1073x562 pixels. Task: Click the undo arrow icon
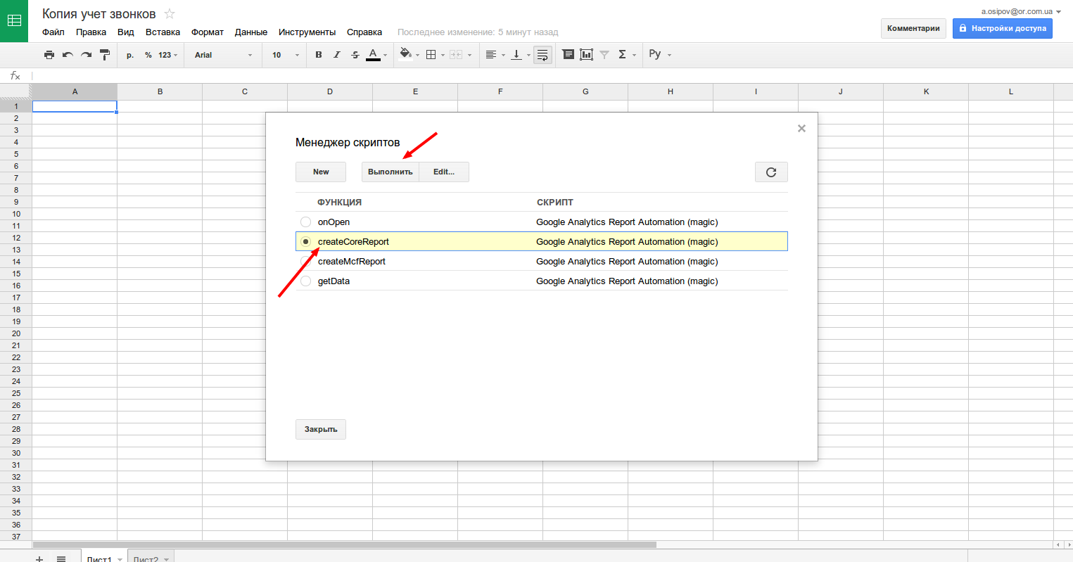[68, 55]
